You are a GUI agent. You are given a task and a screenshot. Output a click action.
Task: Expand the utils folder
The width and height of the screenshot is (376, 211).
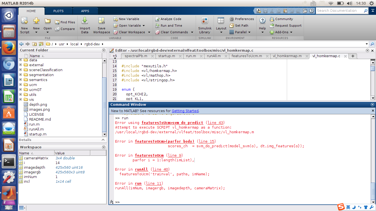[21, 95]
